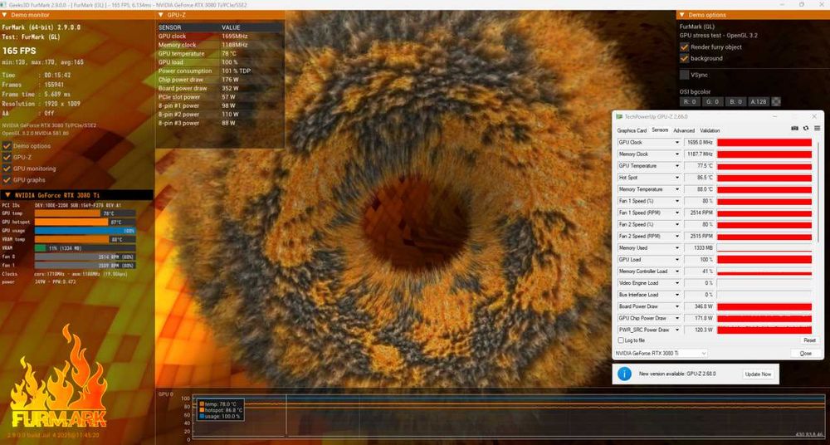Open the GPU-Z hamburger menu icon
This screenshot has width=830, height=445.
pos(817,128)
